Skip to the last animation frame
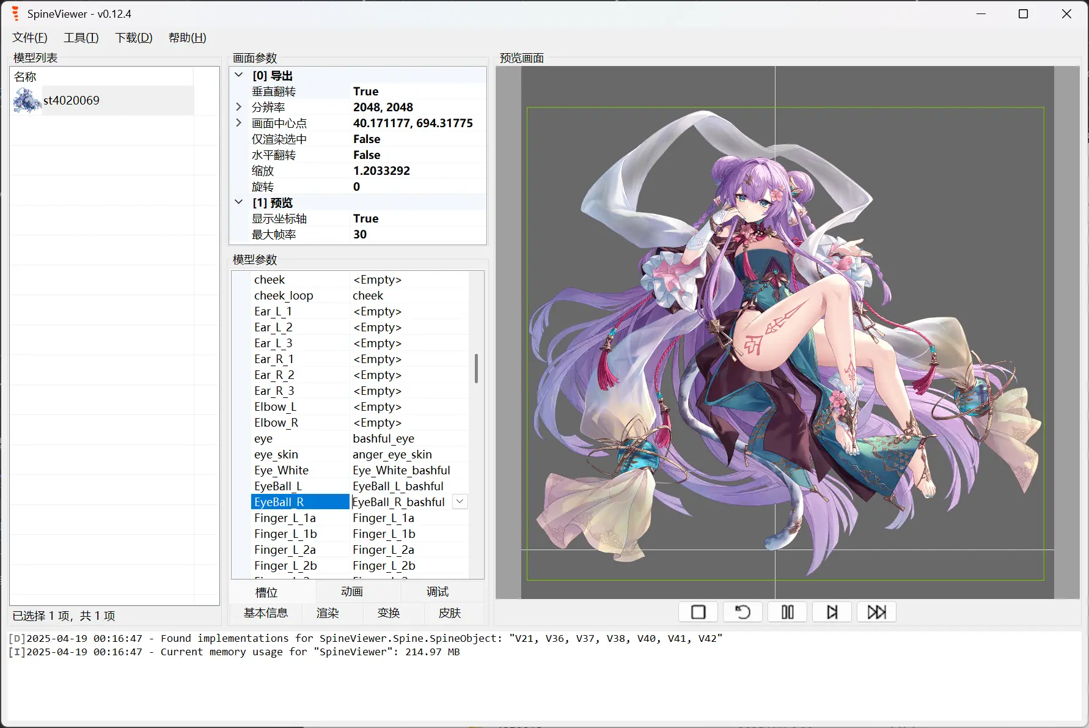Image resolution: width=1089 pixels, height=728 pixels. pyautogui.click(x=876, y=611)
